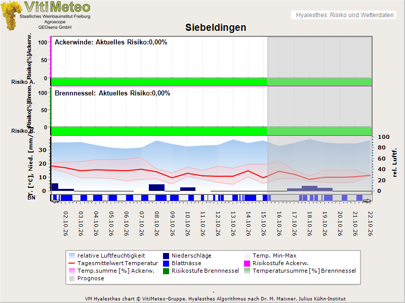Image resolution: width=405 pixels, height=303 pixels.
Task: Click the Niederschläge legend swatch
Action: point(166,256)
